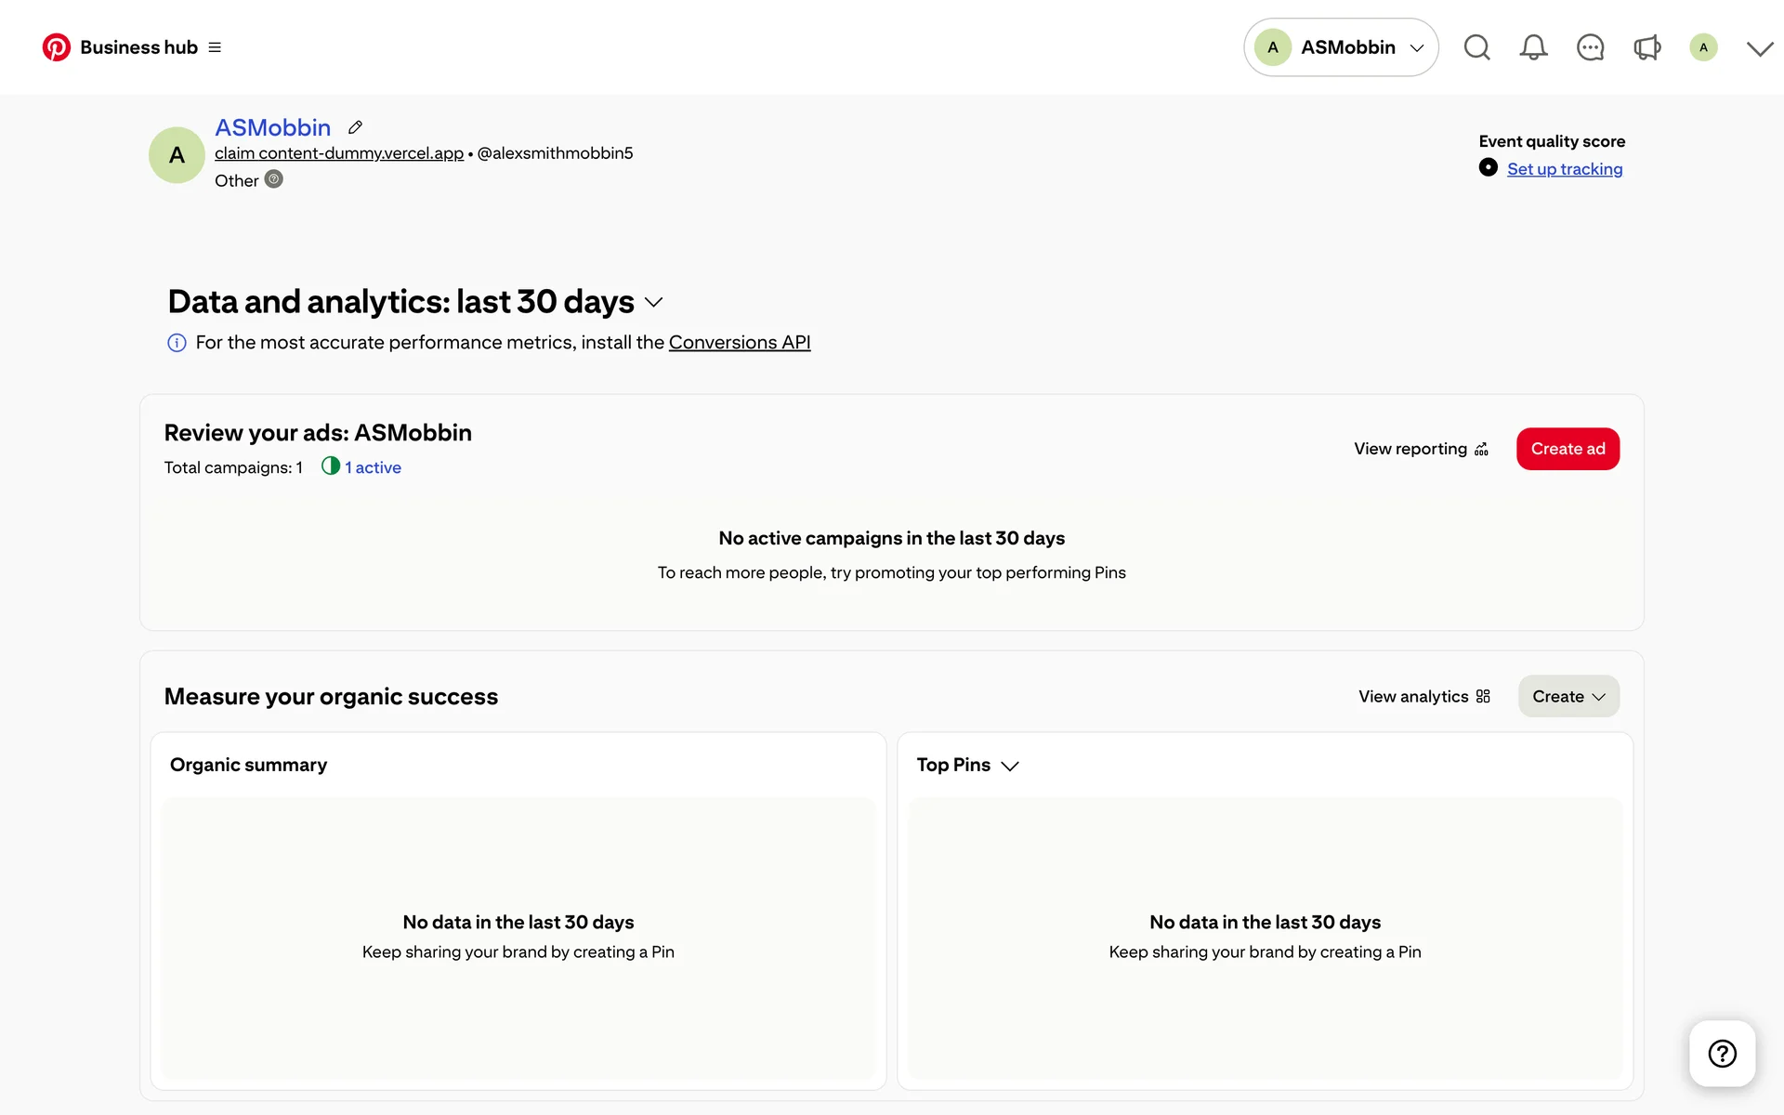The height and width of the screenshot is (1115, 1784).
Task: Open the Business hub hamburger menu
Action: point(215,47)
